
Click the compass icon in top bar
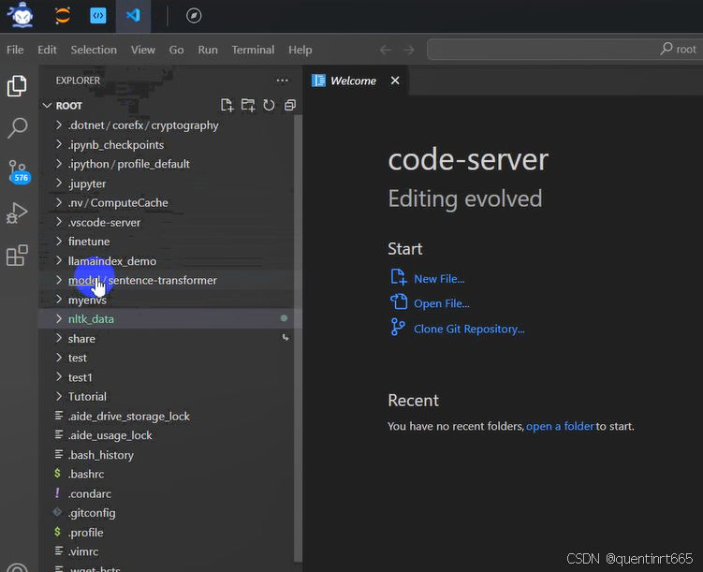pos(194,16)
